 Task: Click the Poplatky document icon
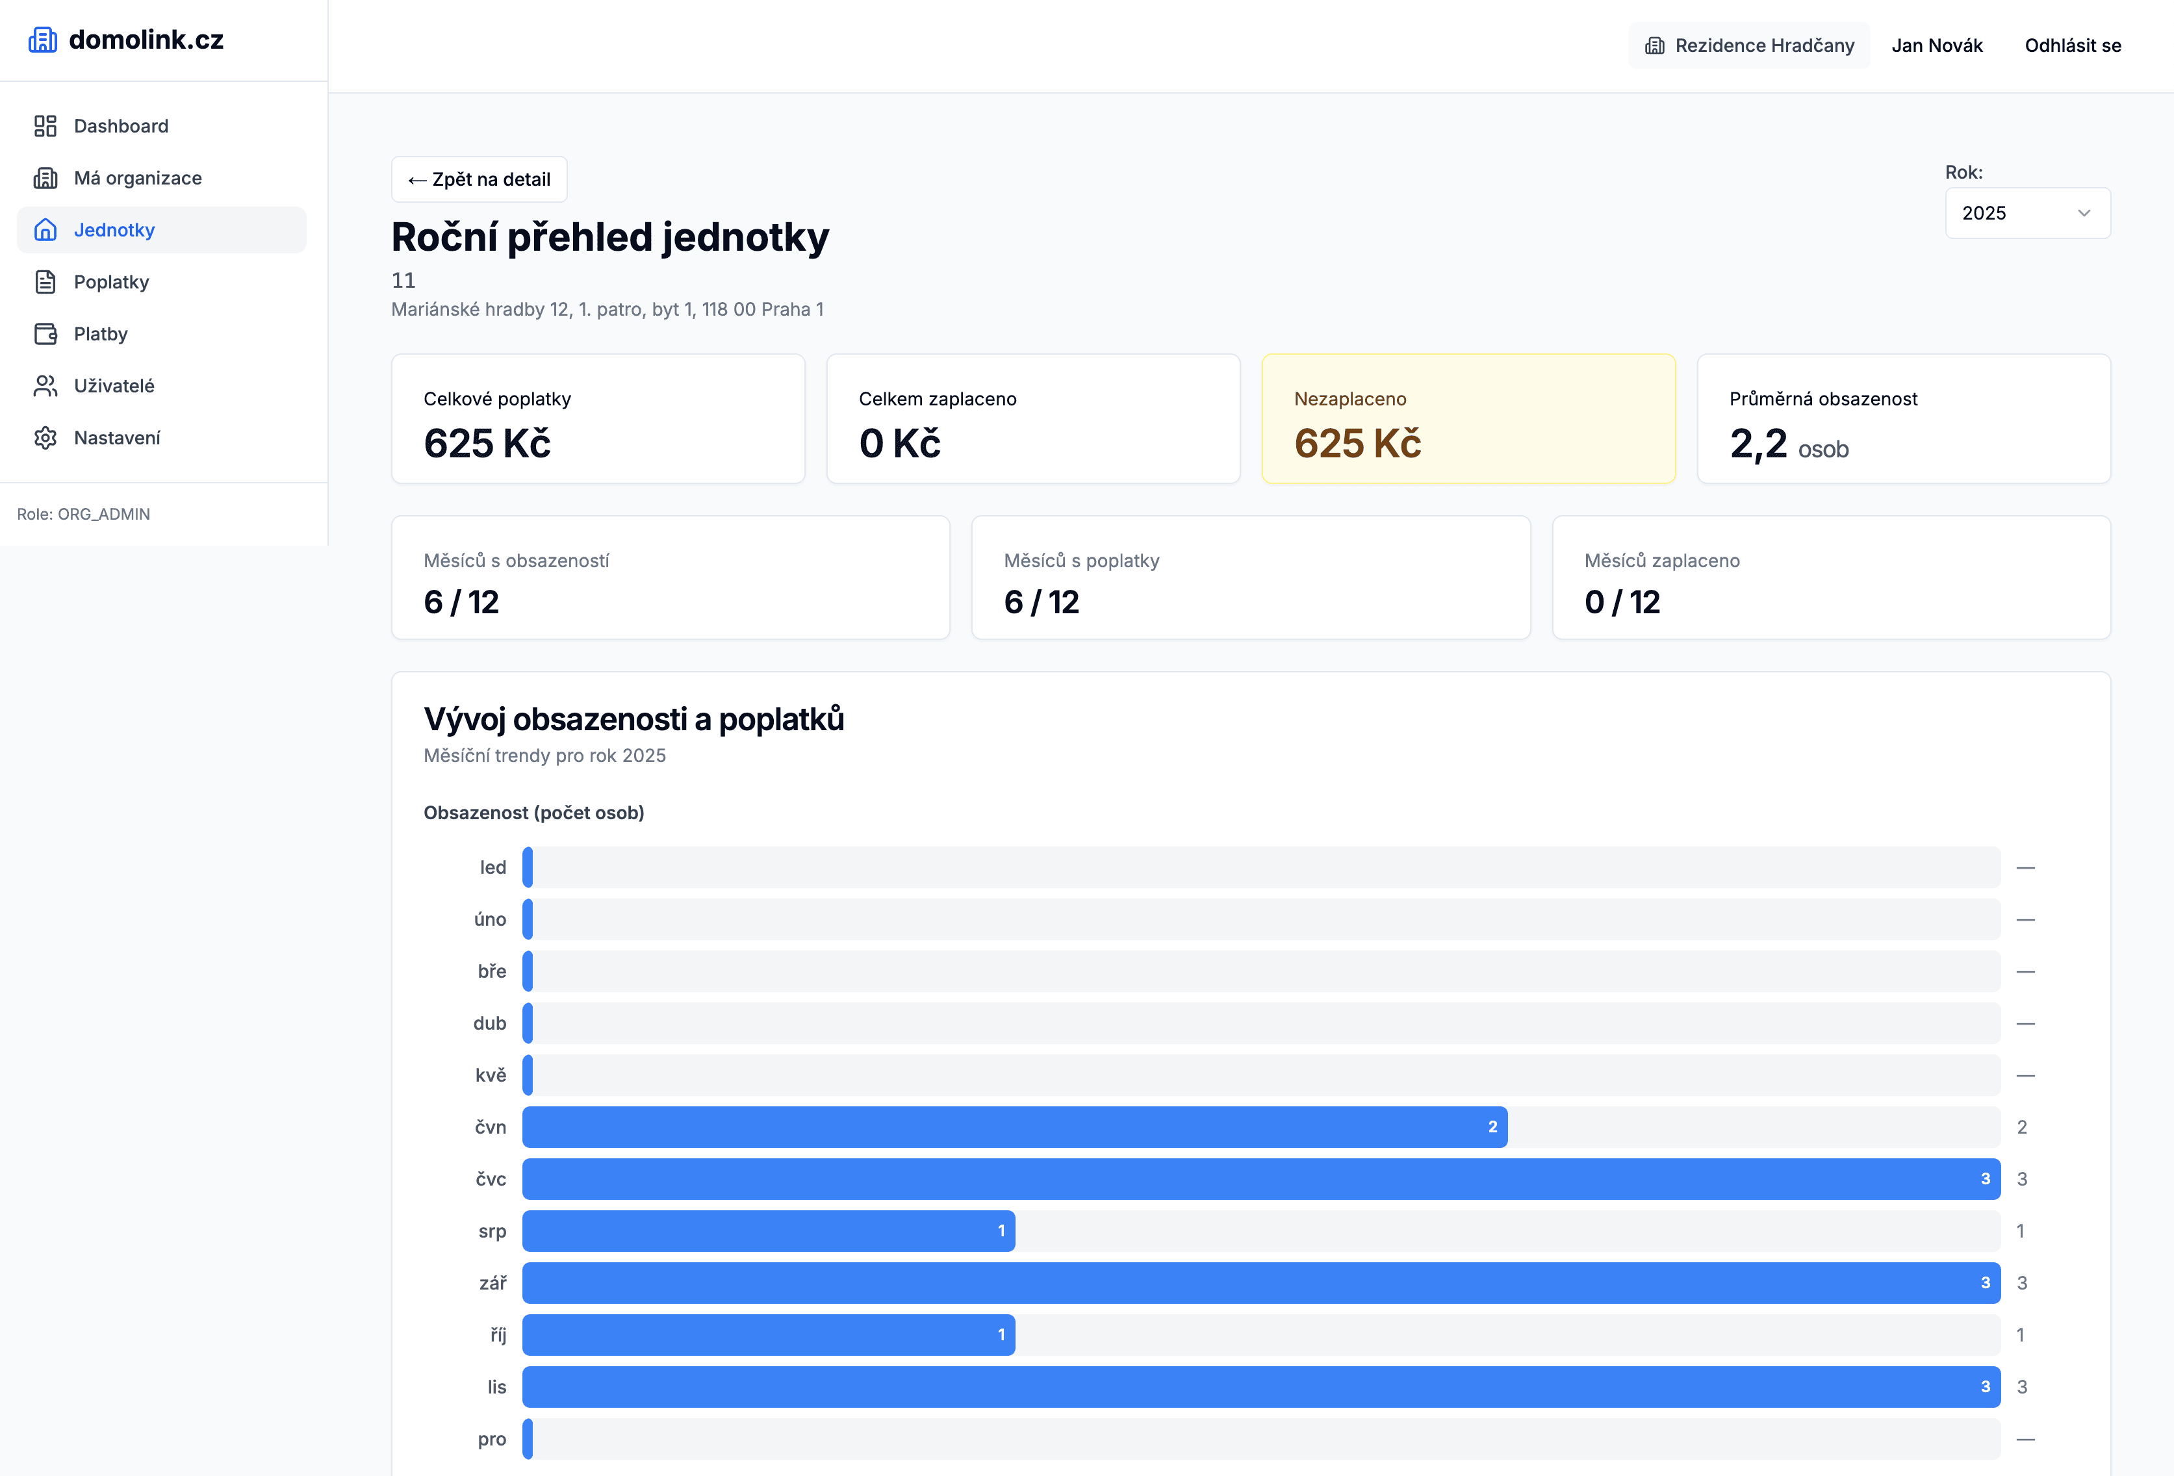(x=45, y=281)
